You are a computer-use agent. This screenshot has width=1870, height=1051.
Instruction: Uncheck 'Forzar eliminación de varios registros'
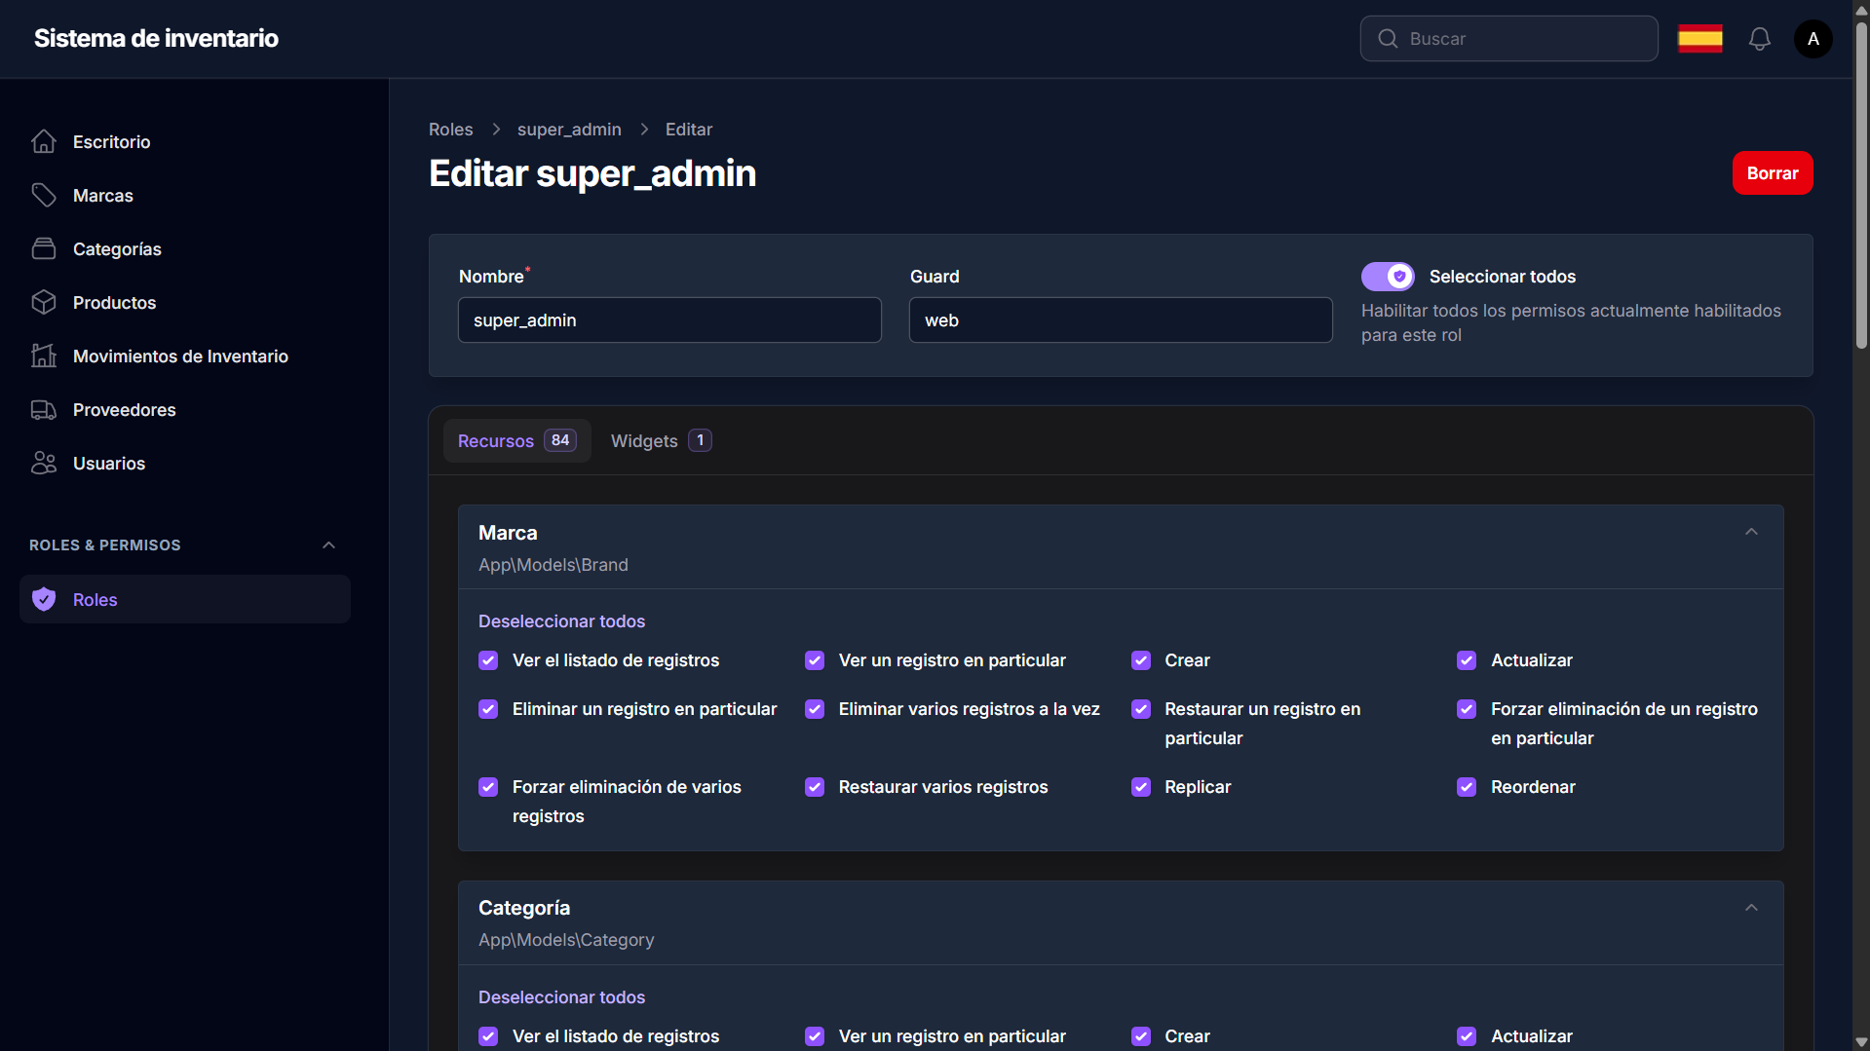pos(488,787)
